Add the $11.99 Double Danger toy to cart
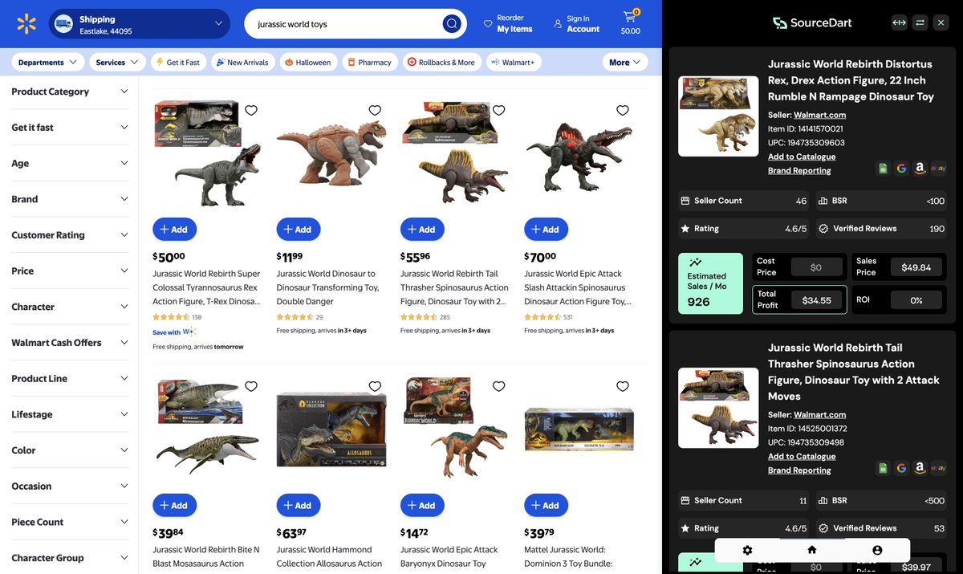This screenshot has height=574, width=963. (x=299, y=229)
